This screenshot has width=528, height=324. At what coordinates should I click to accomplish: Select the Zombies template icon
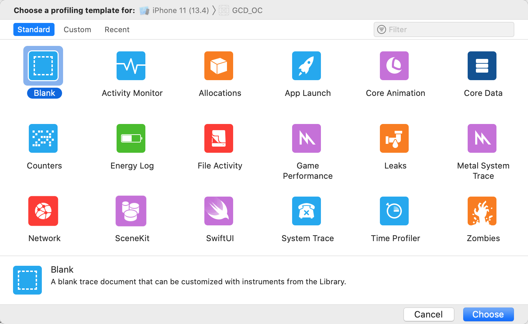(x=482, y=211)
